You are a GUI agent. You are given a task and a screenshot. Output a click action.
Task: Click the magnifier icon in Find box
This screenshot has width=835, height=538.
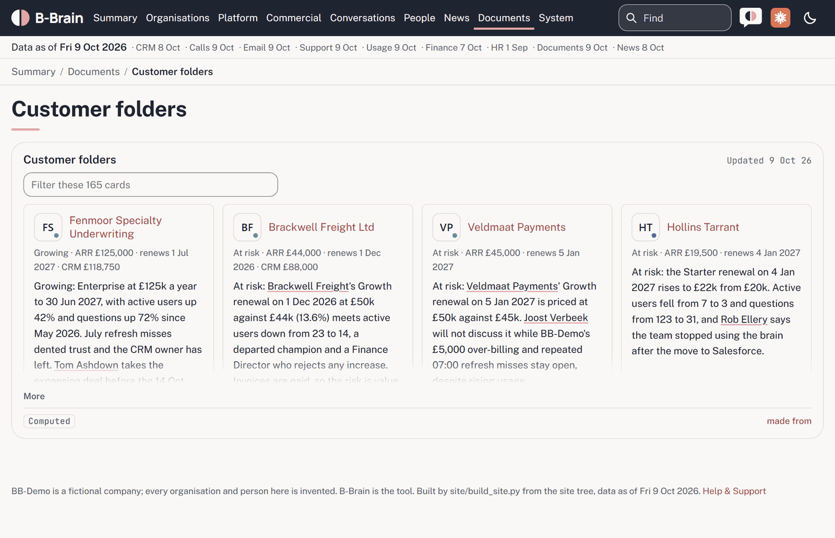tap(631, 18)
